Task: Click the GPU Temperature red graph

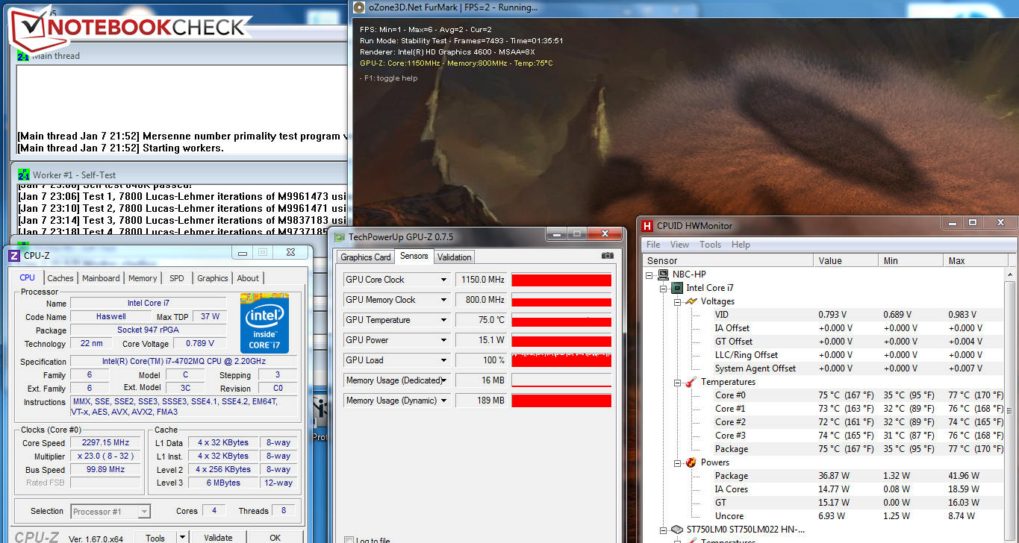Action: click(x=561, y=320)
